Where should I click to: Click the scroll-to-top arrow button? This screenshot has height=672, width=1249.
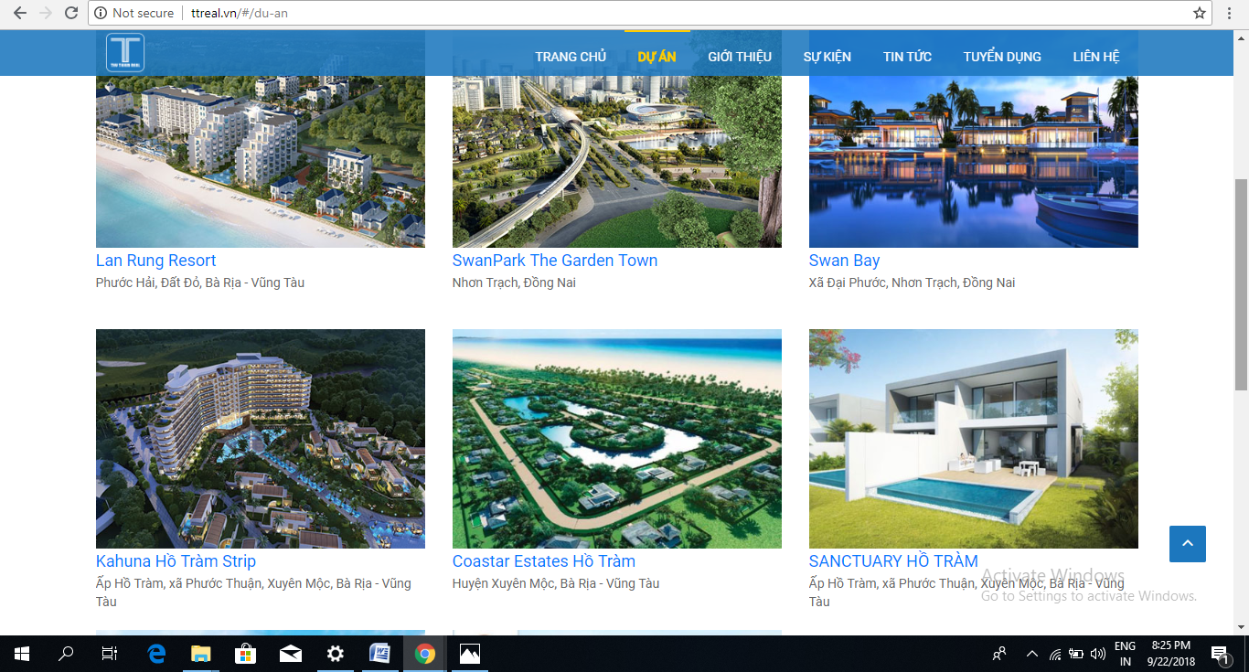pyautogui.click(x=1187, y=544)
